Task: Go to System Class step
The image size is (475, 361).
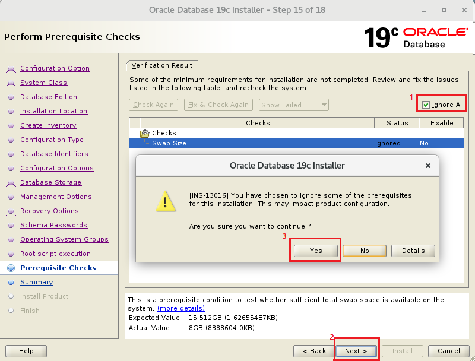Action: click(x=43, y=83)
